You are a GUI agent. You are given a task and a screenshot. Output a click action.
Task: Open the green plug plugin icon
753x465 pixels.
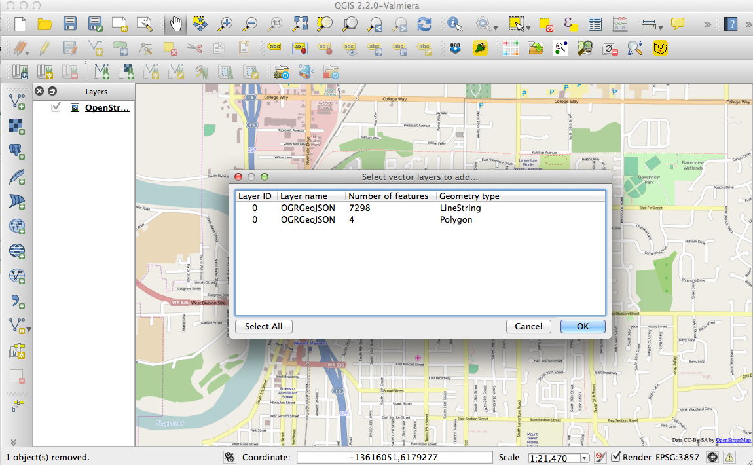click(480, 48)
